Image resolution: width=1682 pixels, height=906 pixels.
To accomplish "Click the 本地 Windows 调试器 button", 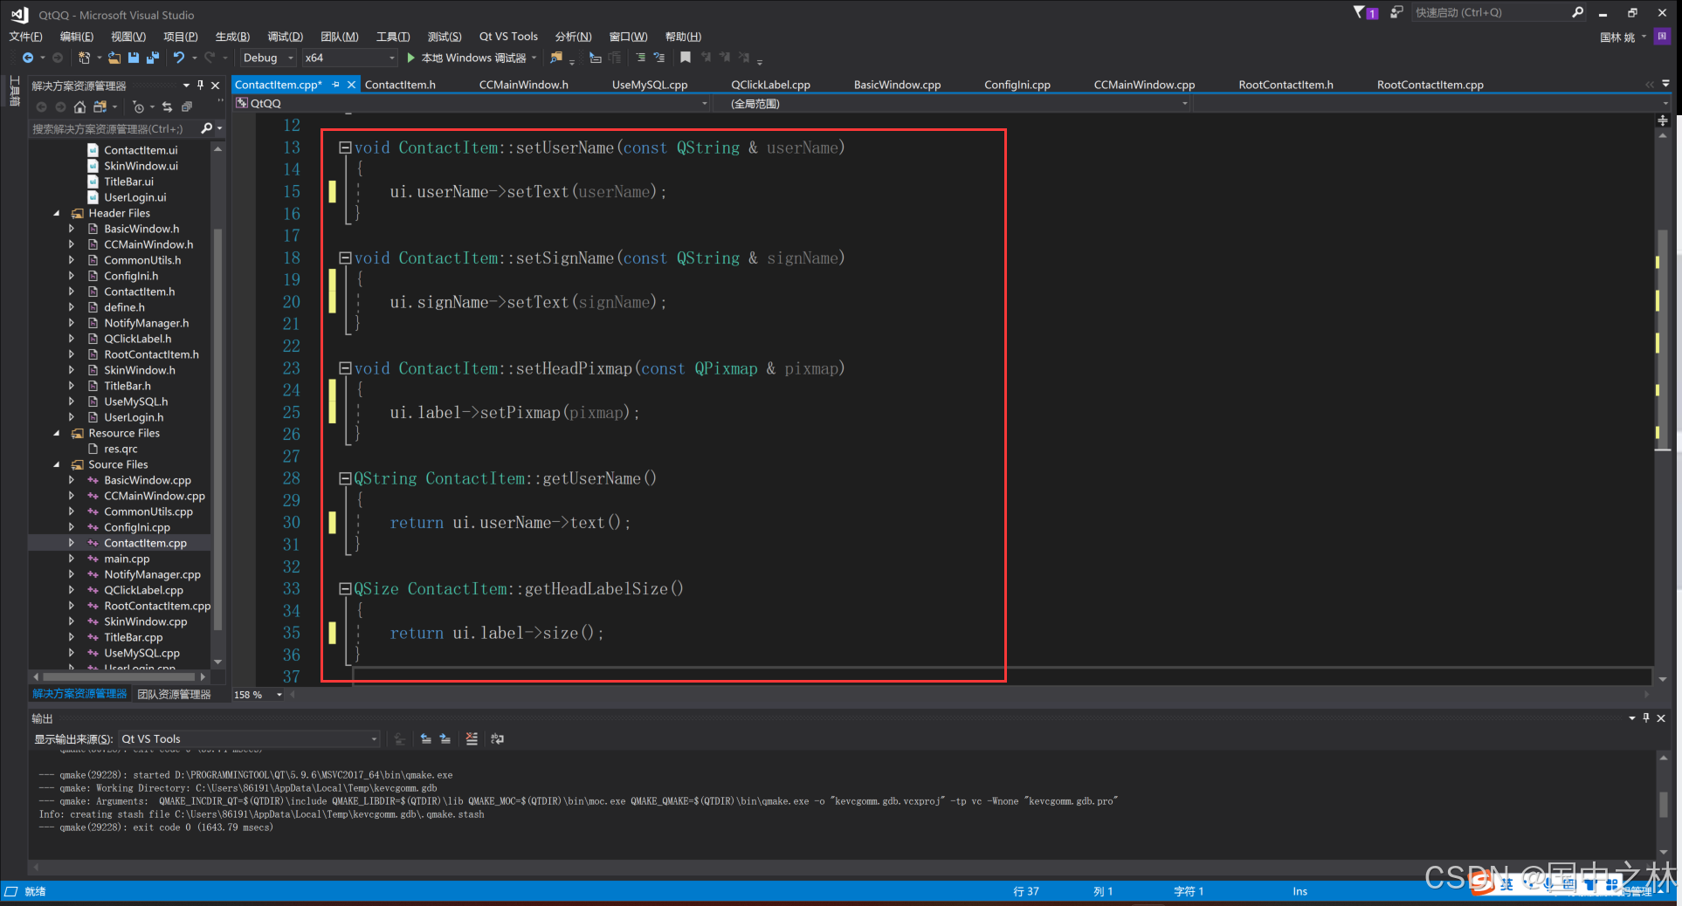I will pos(472,58).
